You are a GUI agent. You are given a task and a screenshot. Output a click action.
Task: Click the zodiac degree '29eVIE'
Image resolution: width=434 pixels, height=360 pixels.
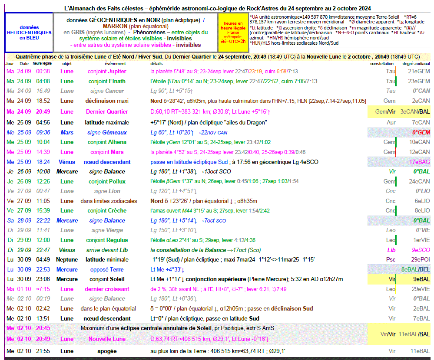[x=421, y=289]
